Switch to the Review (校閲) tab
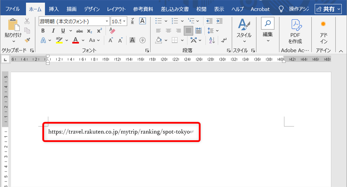 tap(201, 9)
